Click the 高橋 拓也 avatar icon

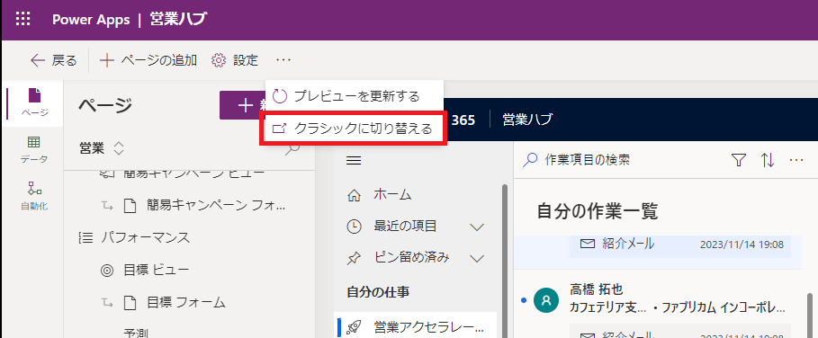point(546,300)
